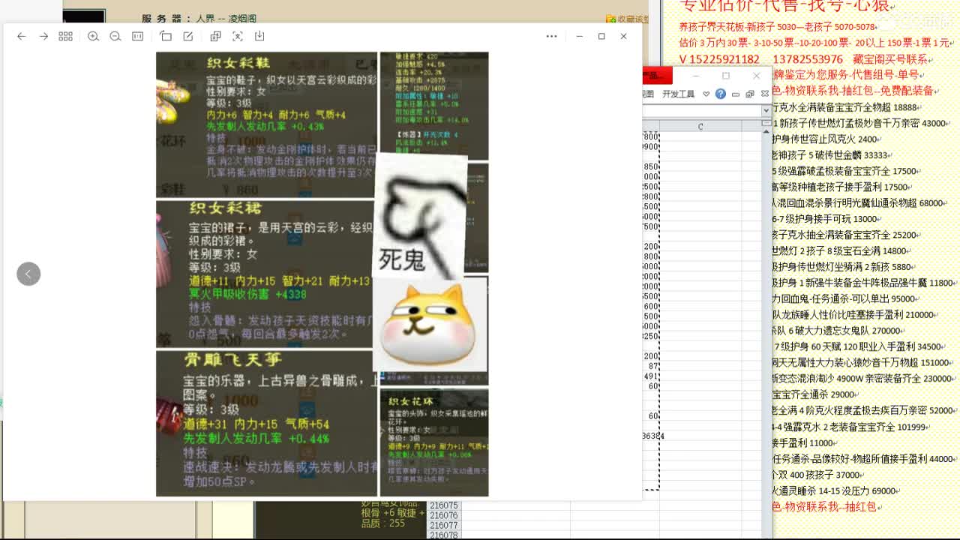
Task: Zoom in on the image
Action: tap(93, 36)
